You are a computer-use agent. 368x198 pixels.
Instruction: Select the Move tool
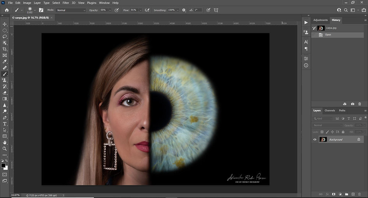click(5, 24)
